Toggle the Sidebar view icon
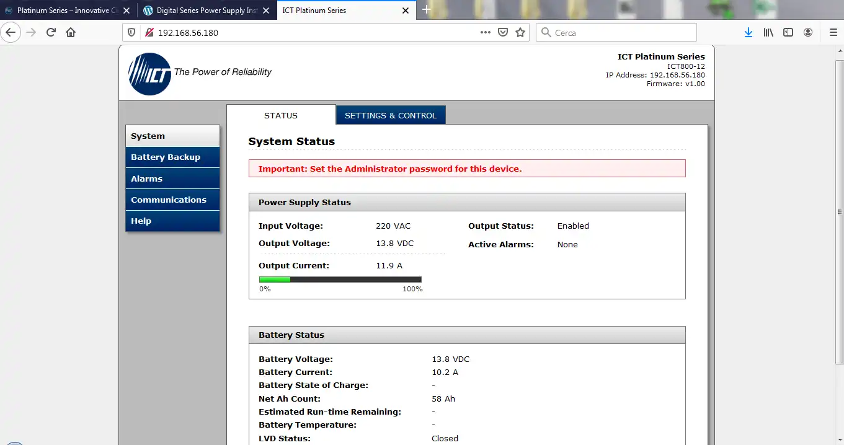The width and height of the screenshot is (844, 445). [x=788, y=32]
